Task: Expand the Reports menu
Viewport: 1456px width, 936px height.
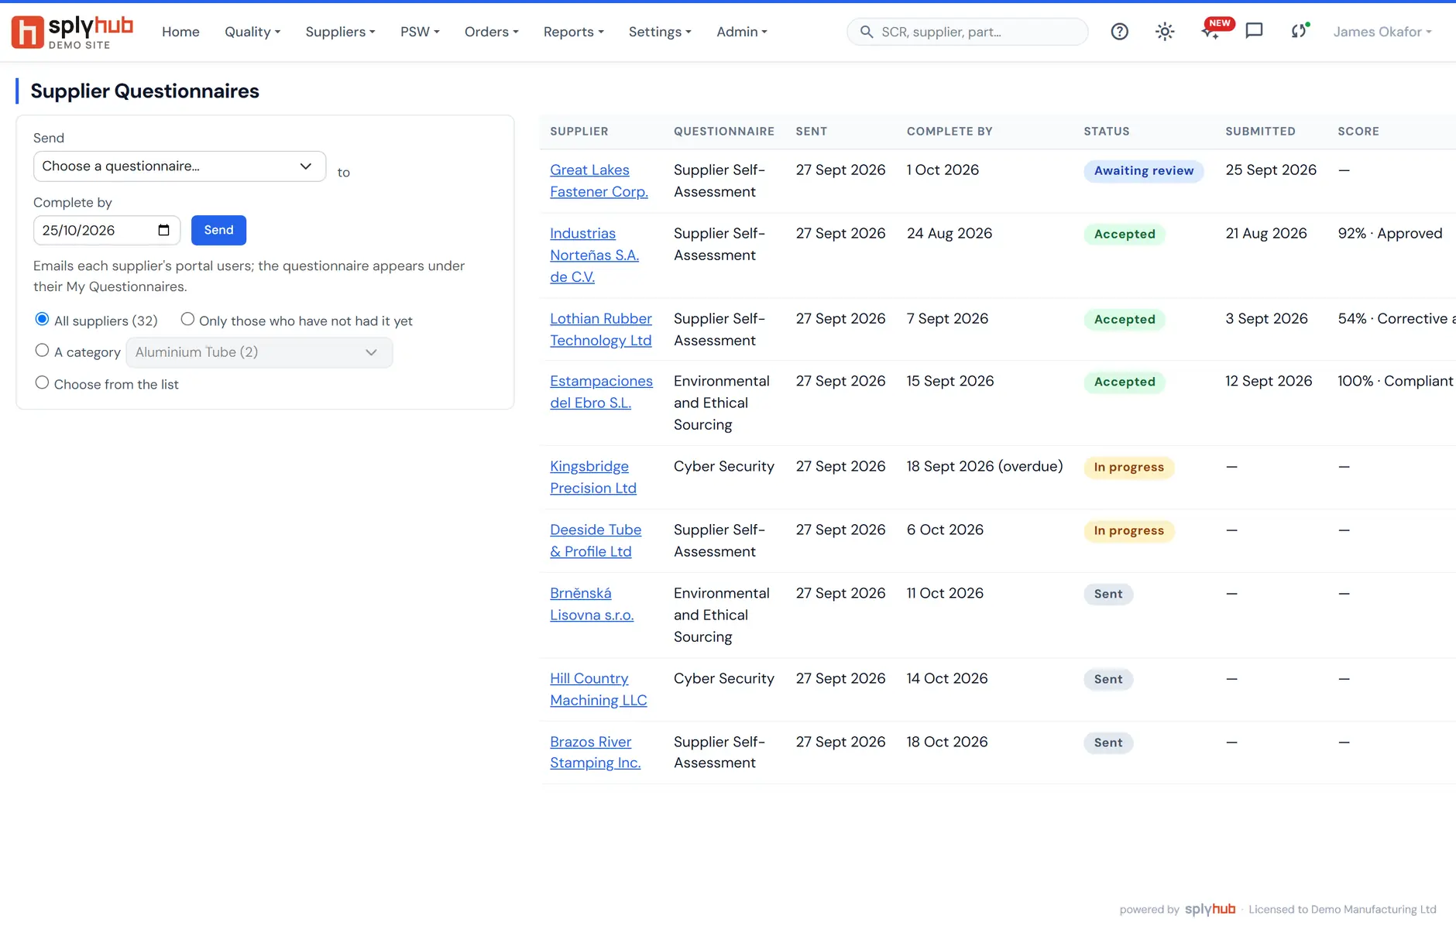Action: click(x=573, y=32)
